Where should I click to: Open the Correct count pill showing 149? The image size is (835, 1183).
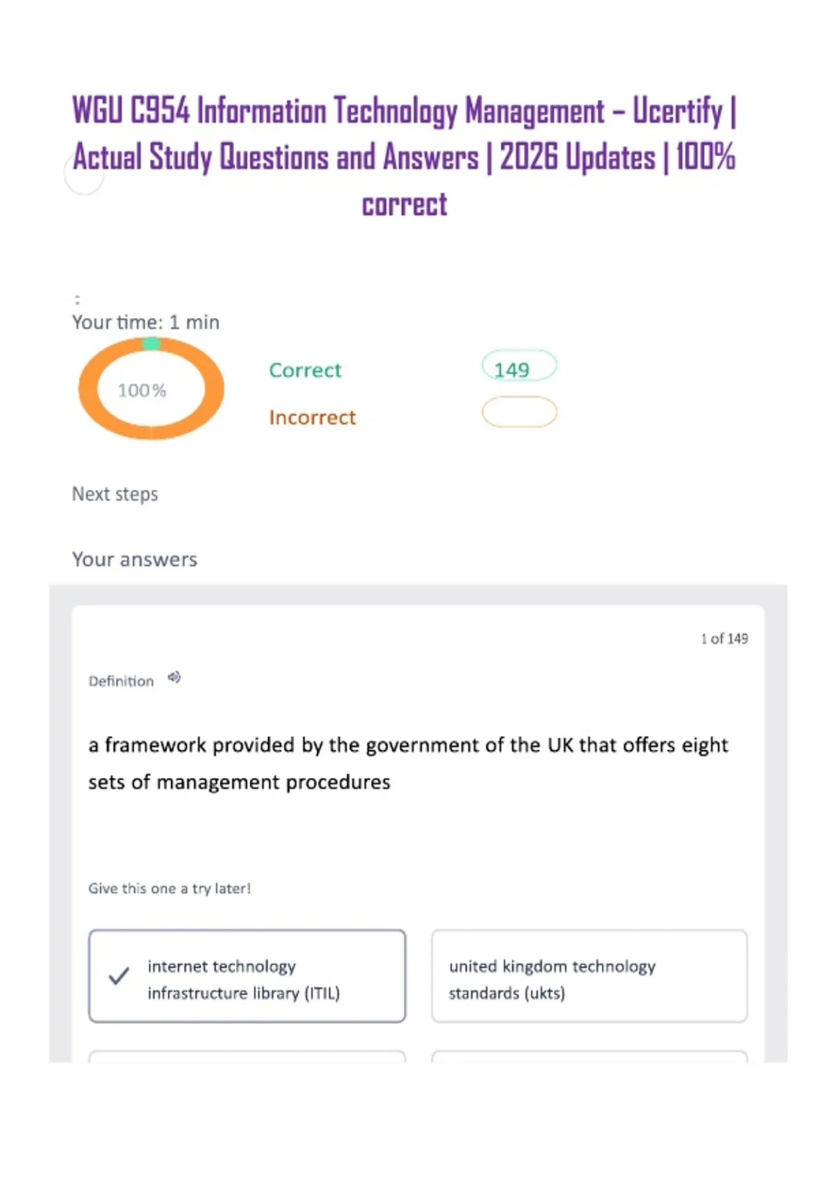point(519,366)
